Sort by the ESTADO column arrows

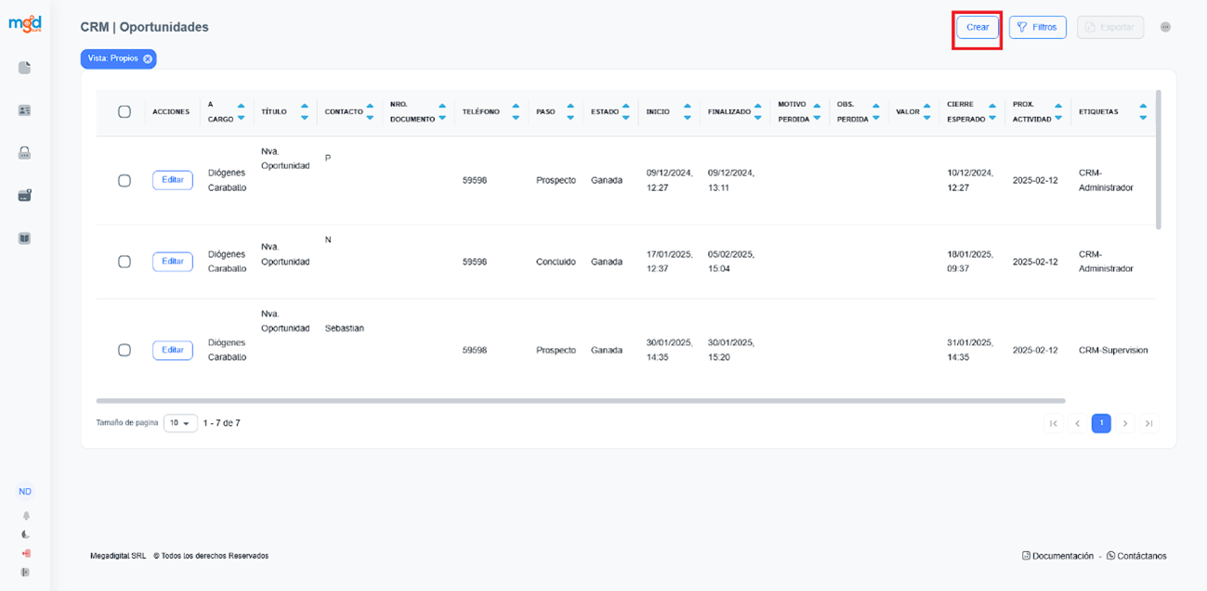click(626, 112)
